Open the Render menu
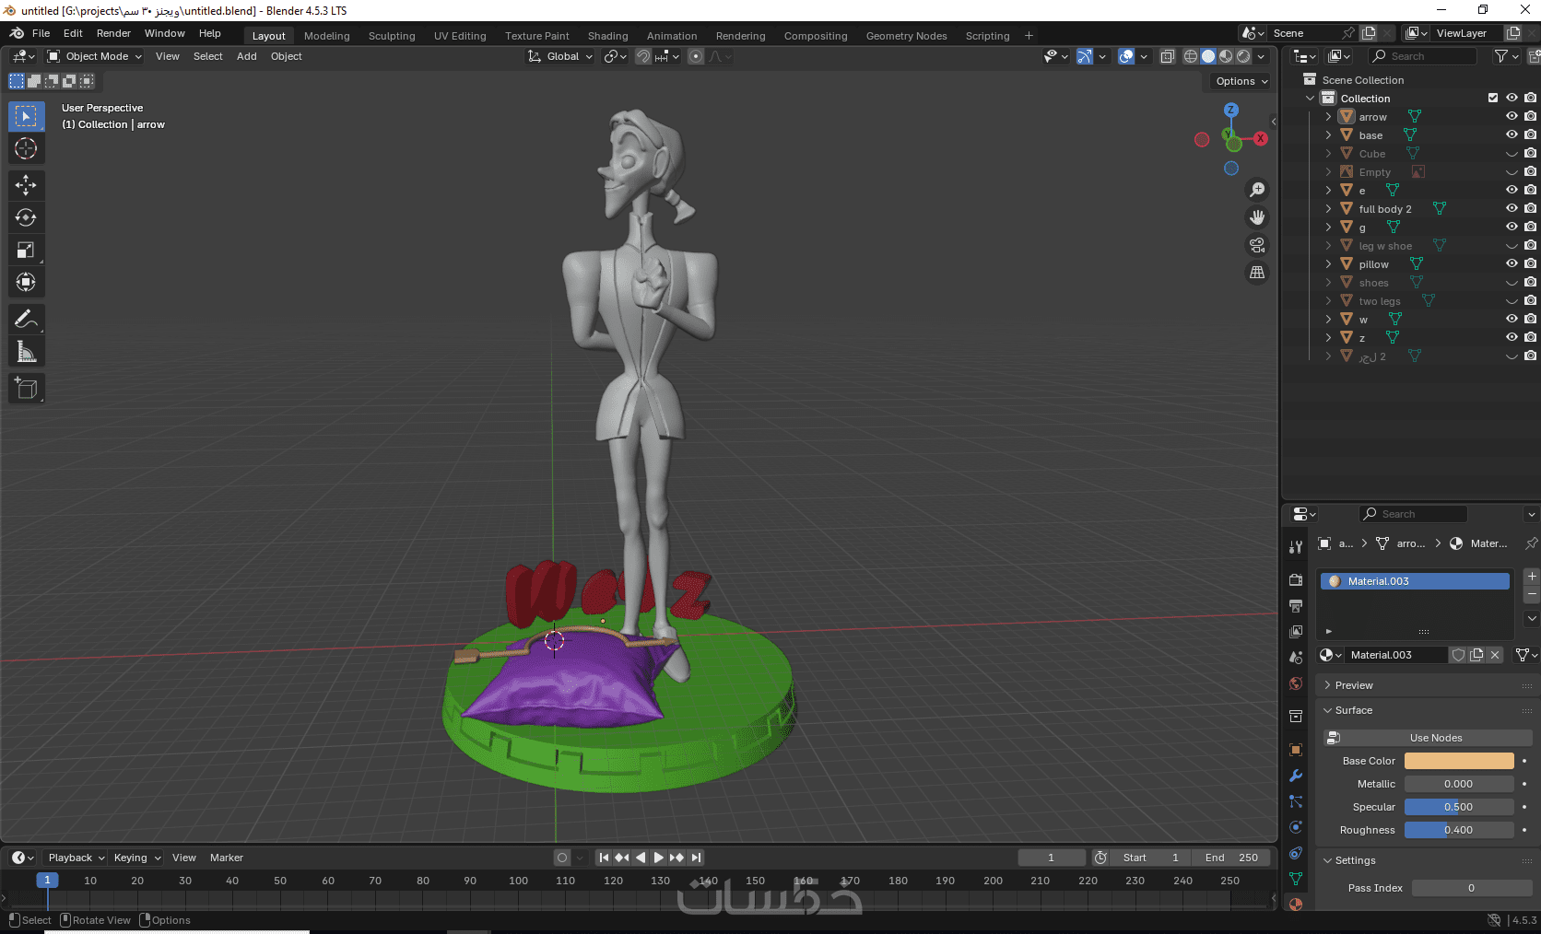The height and width of the screenshot is (934, 1541). click(113, 33)
